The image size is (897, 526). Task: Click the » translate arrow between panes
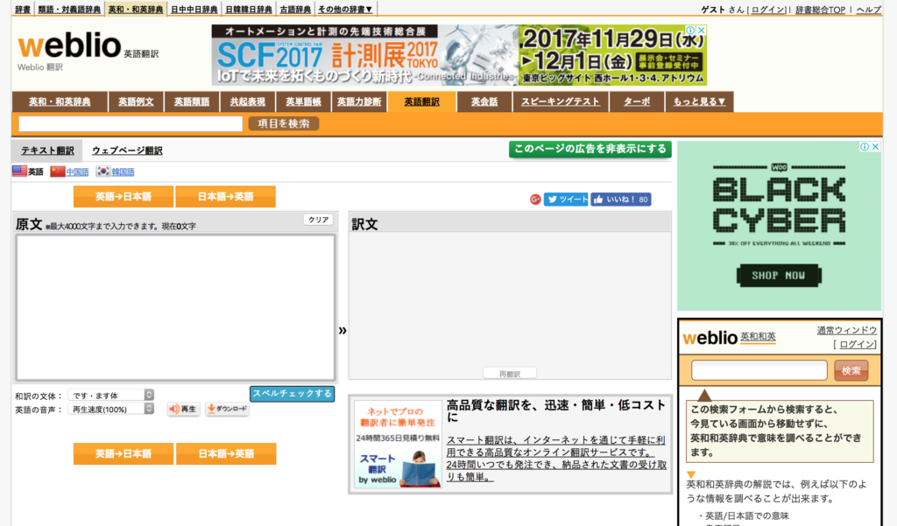point(343,330)
